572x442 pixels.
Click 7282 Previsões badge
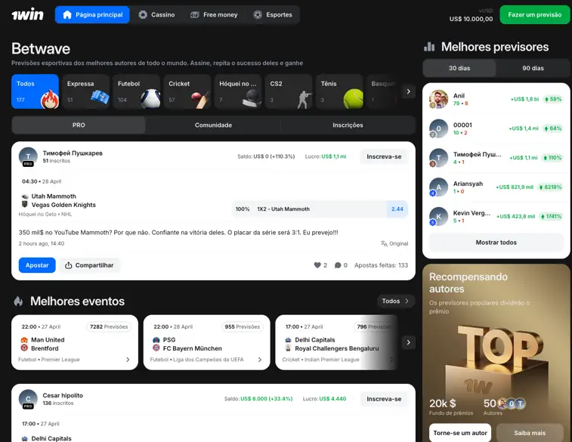point(109,326)
